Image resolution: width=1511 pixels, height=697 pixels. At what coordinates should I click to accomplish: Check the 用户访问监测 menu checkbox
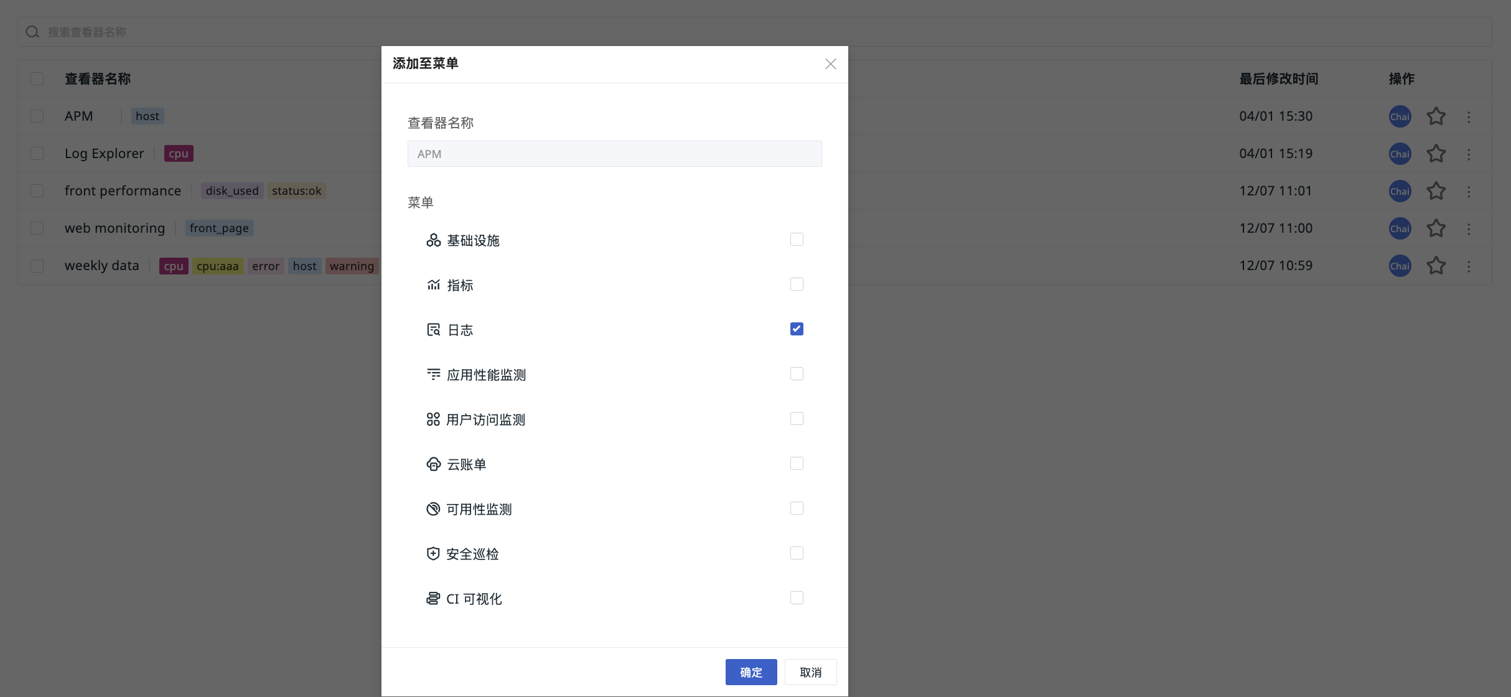[x=797, y=419]
